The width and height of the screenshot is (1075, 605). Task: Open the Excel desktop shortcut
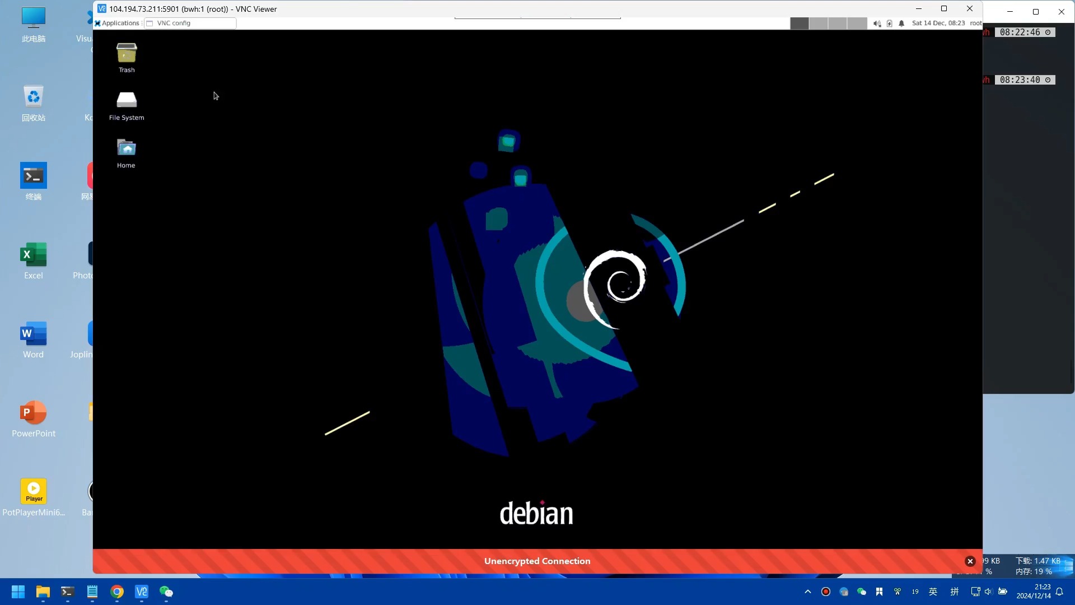pos(34,262)
